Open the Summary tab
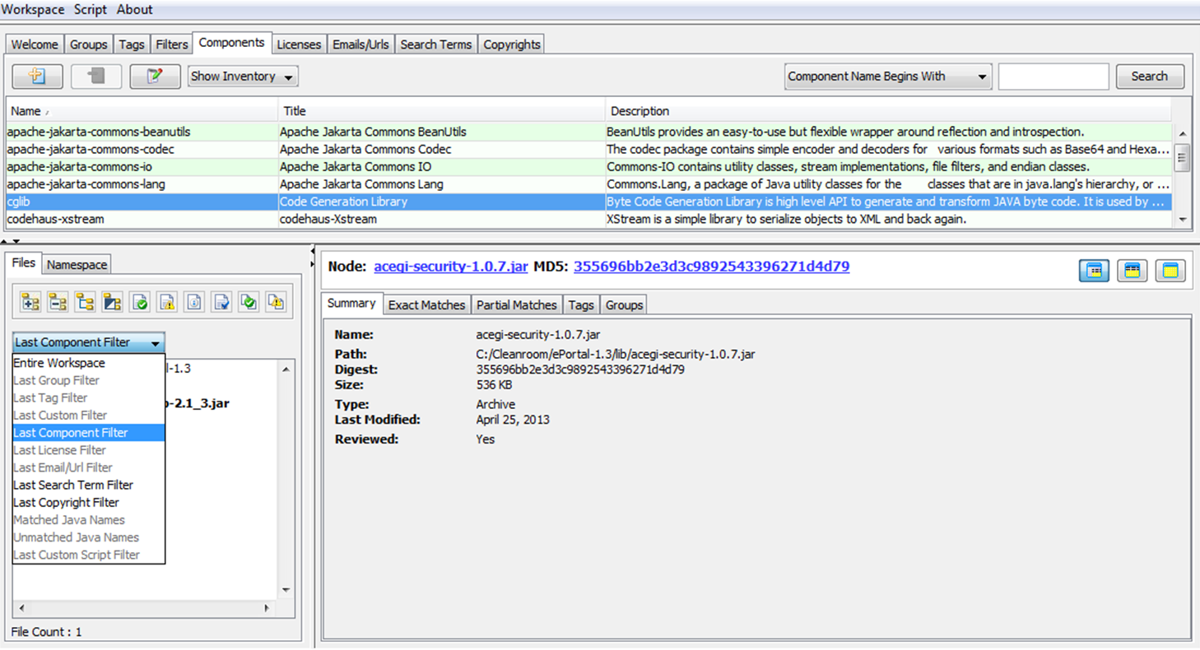The image size is (1200, 650). click(x=351, y=304)
